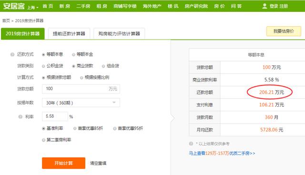The width and height of the screenshot is (305, 175).
Task: Click 登录 link in header
Action: coord(274,6)
